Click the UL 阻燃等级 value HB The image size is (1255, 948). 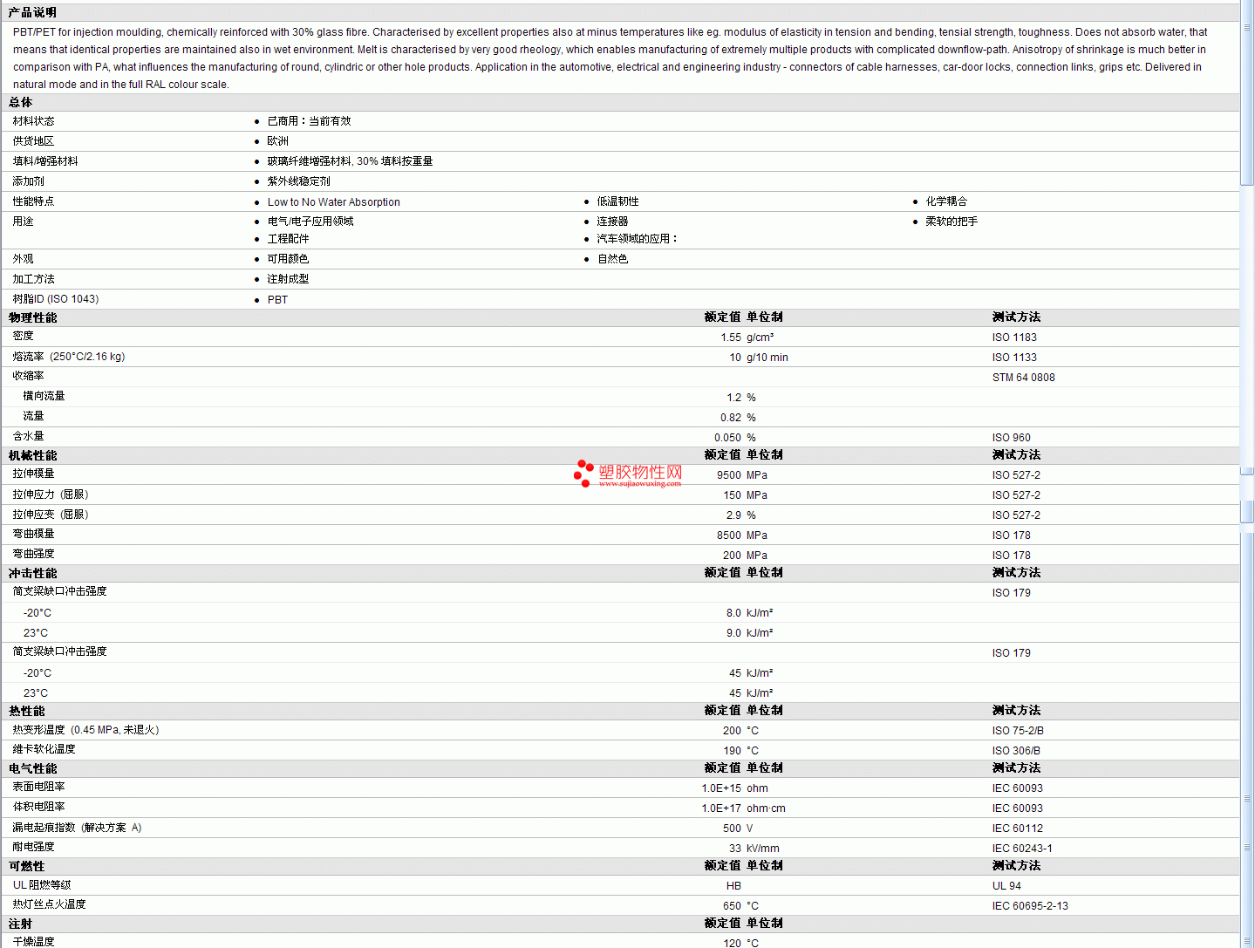tap(733, 886)
